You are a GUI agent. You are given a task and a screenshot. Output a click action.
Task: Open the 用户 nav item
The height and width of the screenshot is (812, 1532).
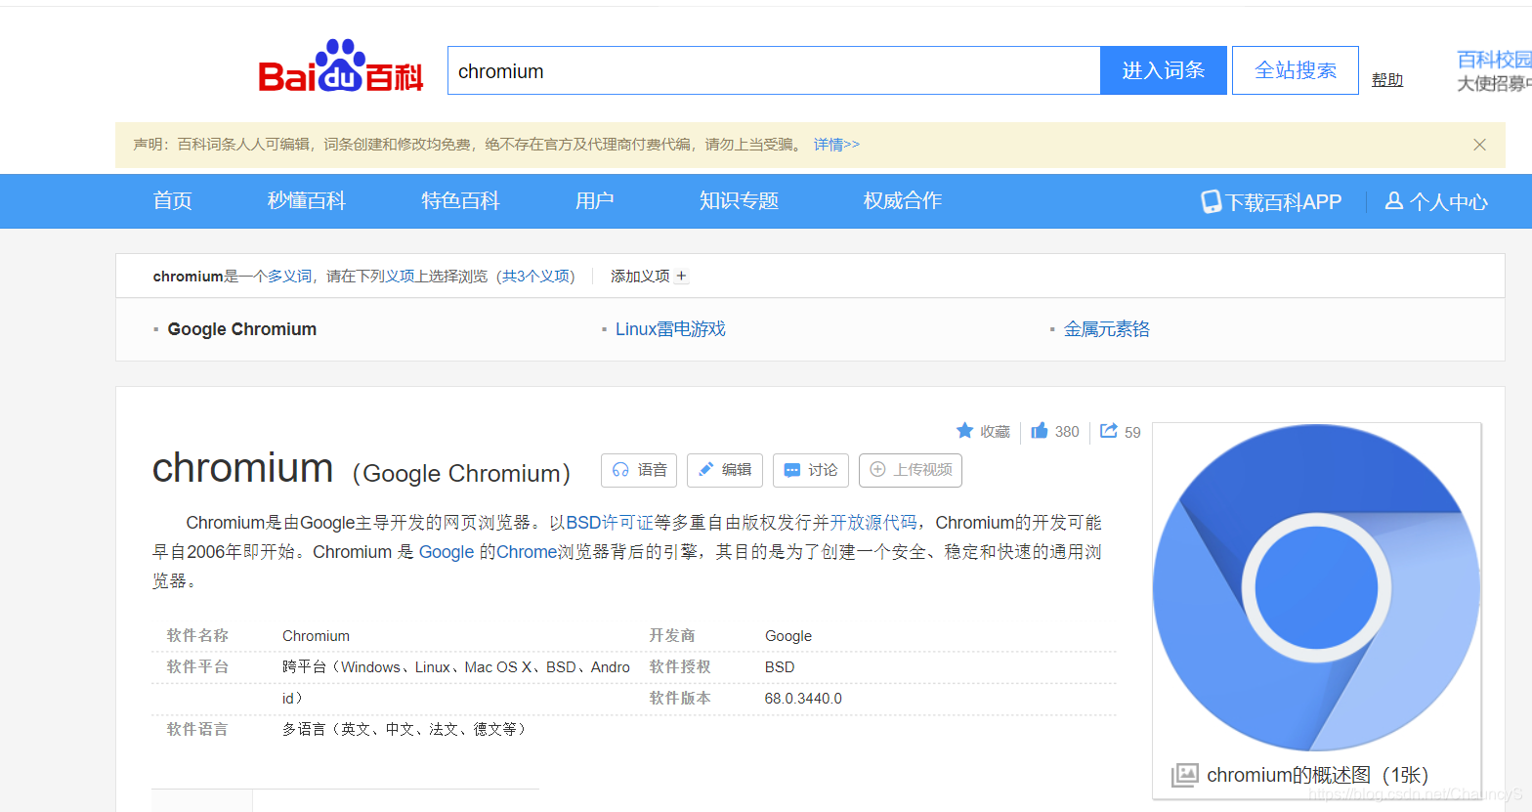point(594,201)
